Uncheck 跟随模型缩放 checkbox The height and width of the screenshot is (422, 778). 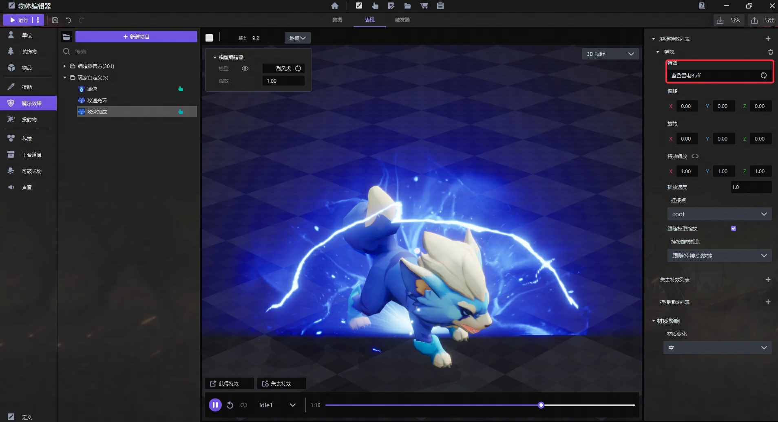point(734,229)
